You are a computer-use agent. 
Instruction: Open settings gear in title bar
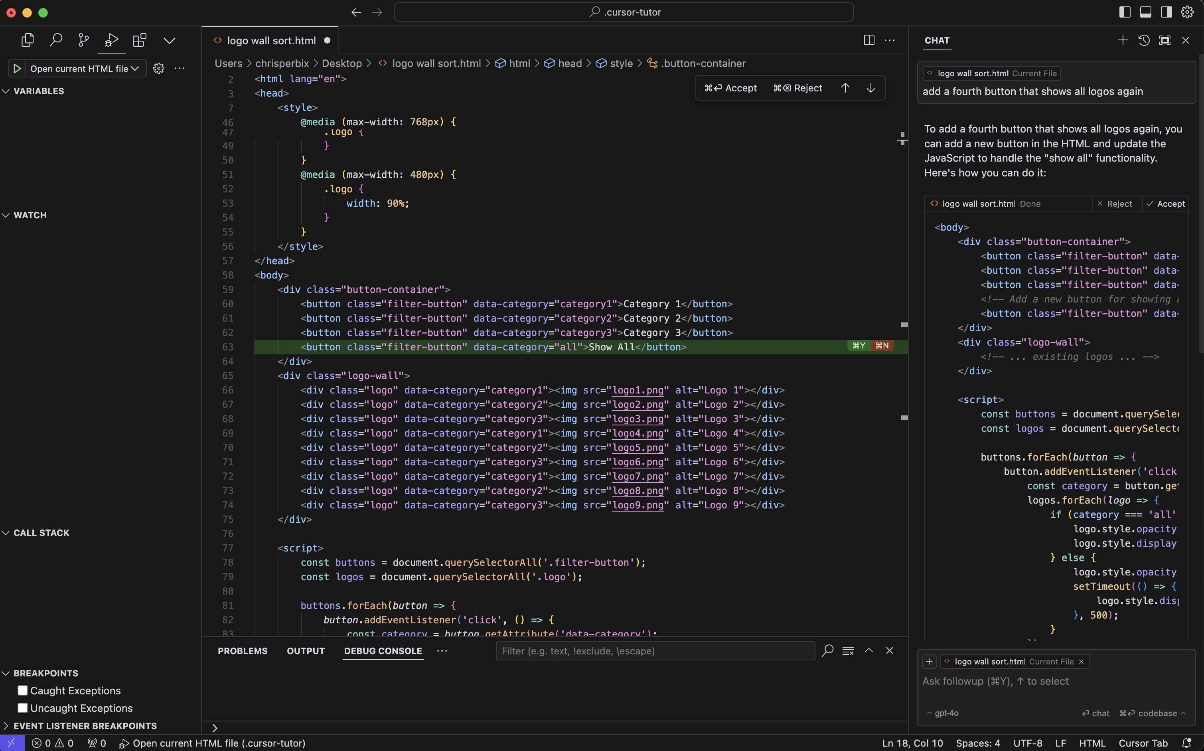1187,12
